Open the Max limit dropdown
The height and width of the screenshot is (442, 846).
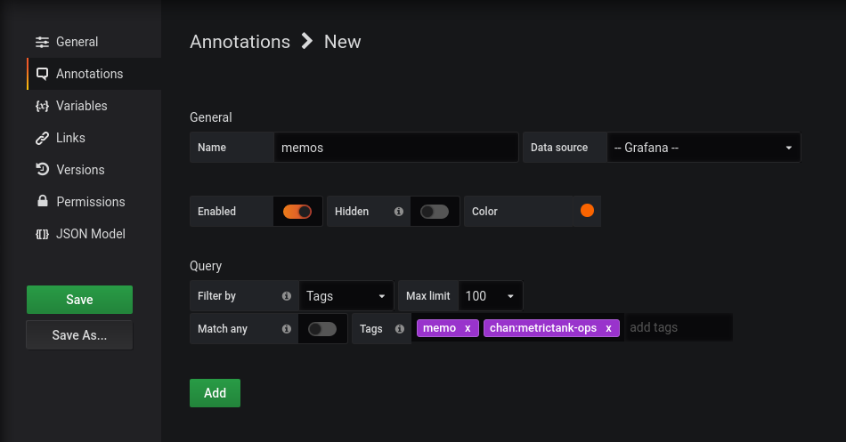coord(490,296)
